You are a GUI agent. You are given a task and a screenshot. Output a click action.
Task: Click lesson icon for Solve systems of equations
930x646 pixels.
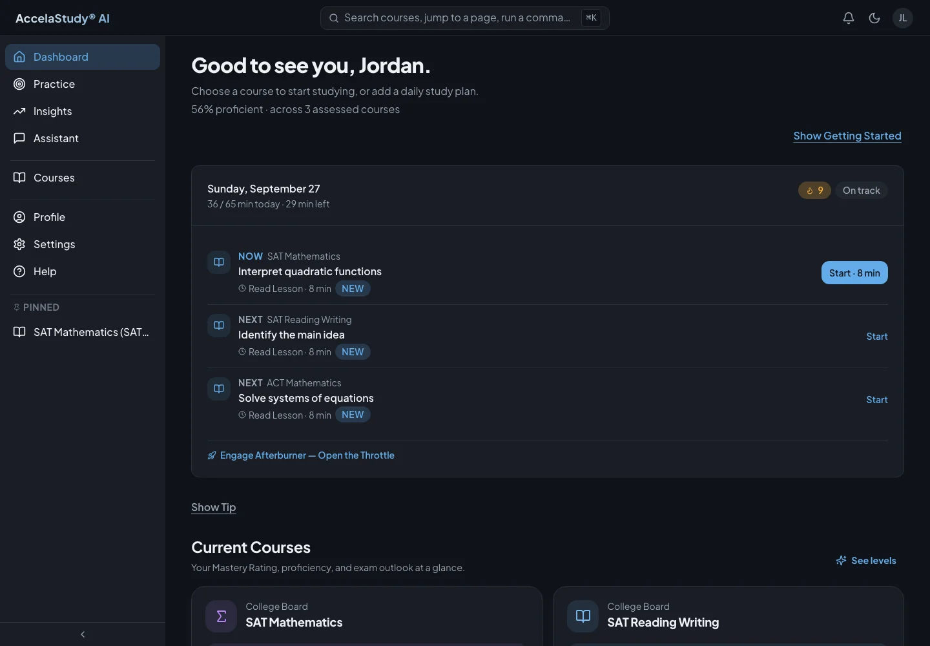[x=219, y=389]
